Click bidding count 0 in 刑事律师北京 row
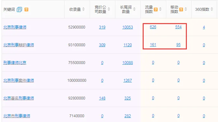The image size is (218, 122). click(102, 63)
